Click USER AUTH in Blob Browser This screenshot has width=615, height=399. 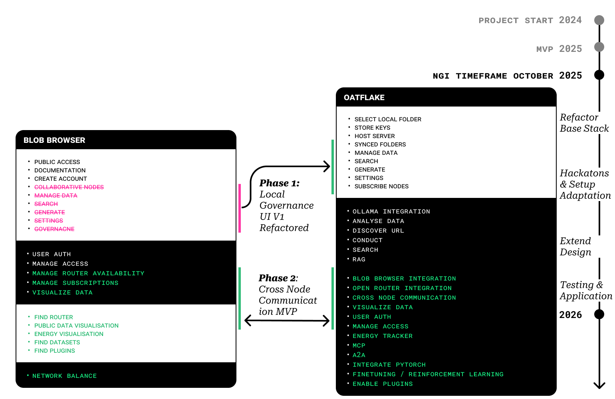pyautogui.click(x=52, y=254)
